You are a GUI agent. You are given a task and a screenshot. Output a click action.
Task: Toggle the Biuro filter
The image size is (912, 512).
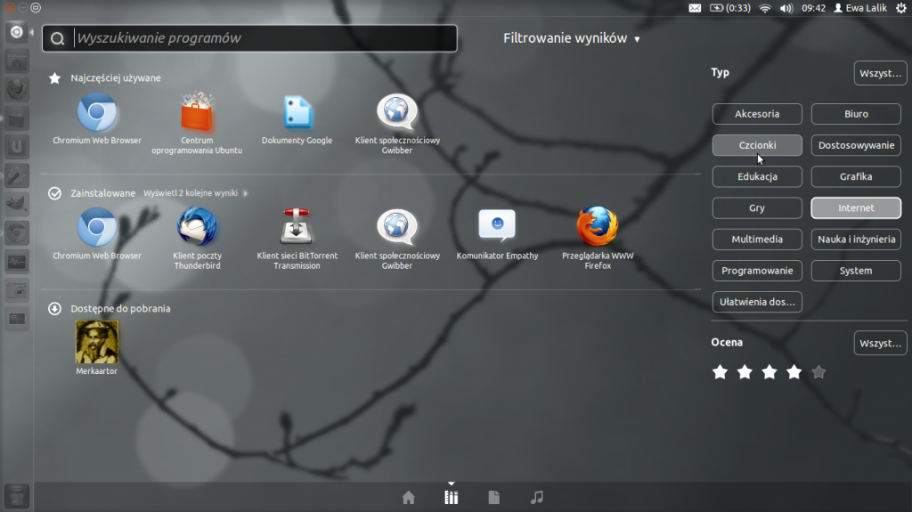856,114
